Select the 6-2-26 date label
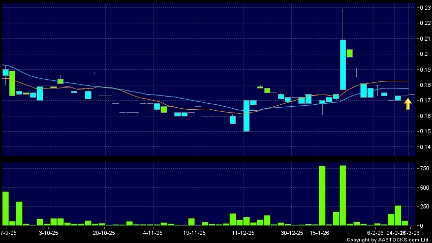Viewport: 432px width, 243px height. [x=376, y=233]
